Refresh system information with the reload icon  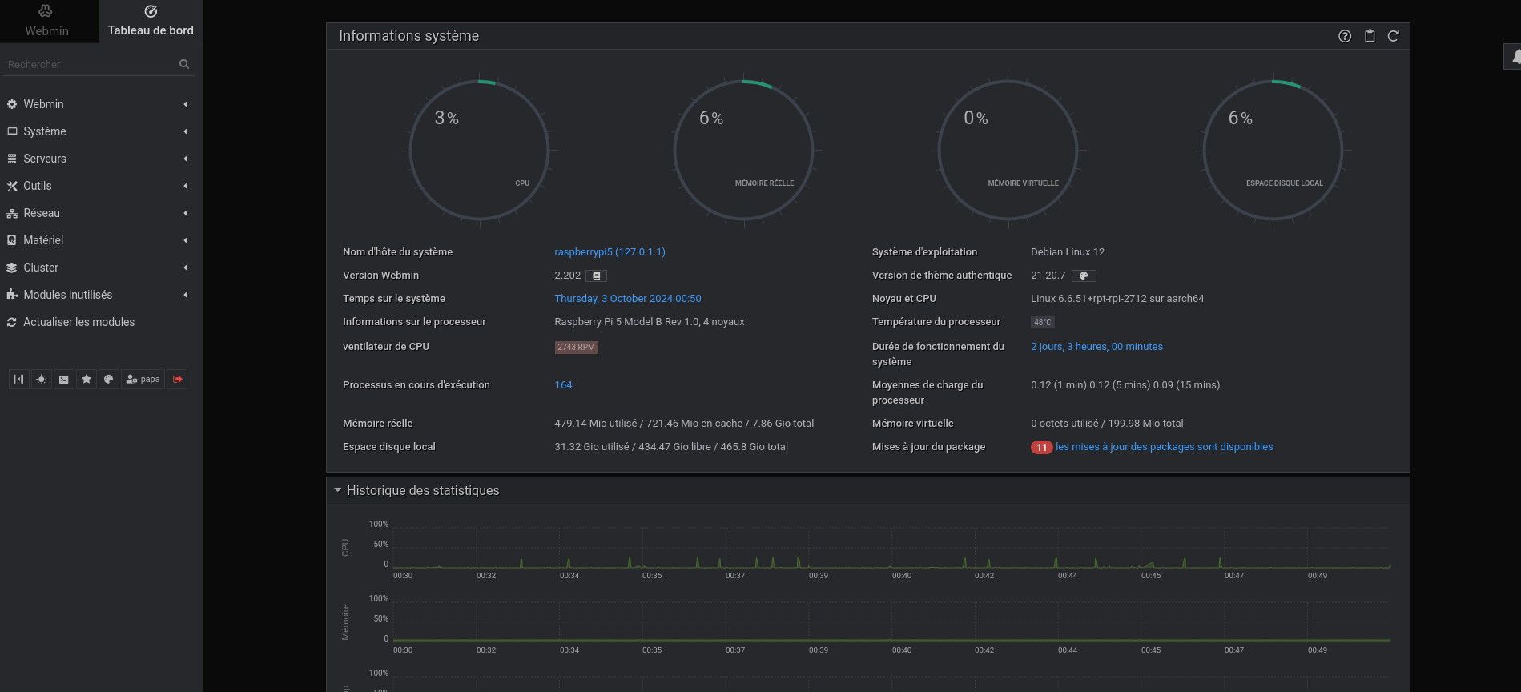[1393, 36]
